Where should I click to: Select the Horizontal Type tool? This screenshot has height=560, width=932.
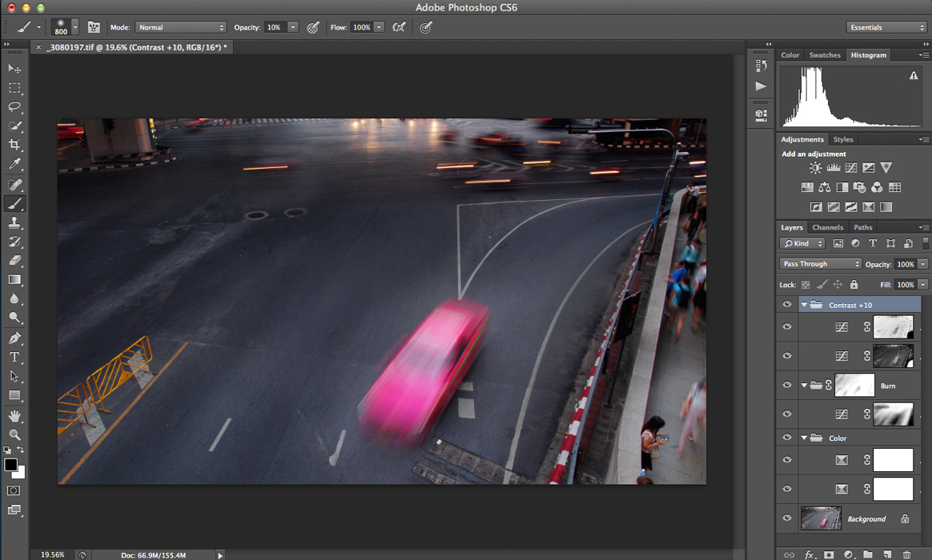click(x=14, y=358)
